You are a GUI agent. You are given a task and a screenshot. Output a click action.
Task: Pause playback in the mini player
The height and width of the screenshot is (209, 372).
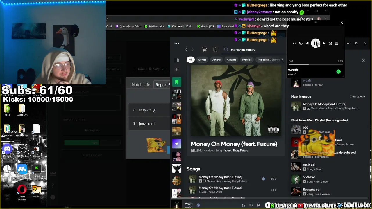[315, 43]
